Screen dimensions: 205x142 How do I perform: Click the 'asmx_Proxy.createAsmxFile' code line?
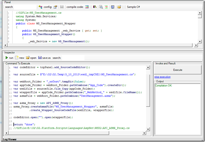click(x=63, y=106)
